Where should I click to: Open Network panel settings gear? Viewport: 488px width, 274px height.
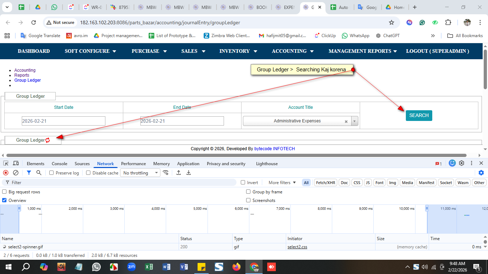[481, 173]
